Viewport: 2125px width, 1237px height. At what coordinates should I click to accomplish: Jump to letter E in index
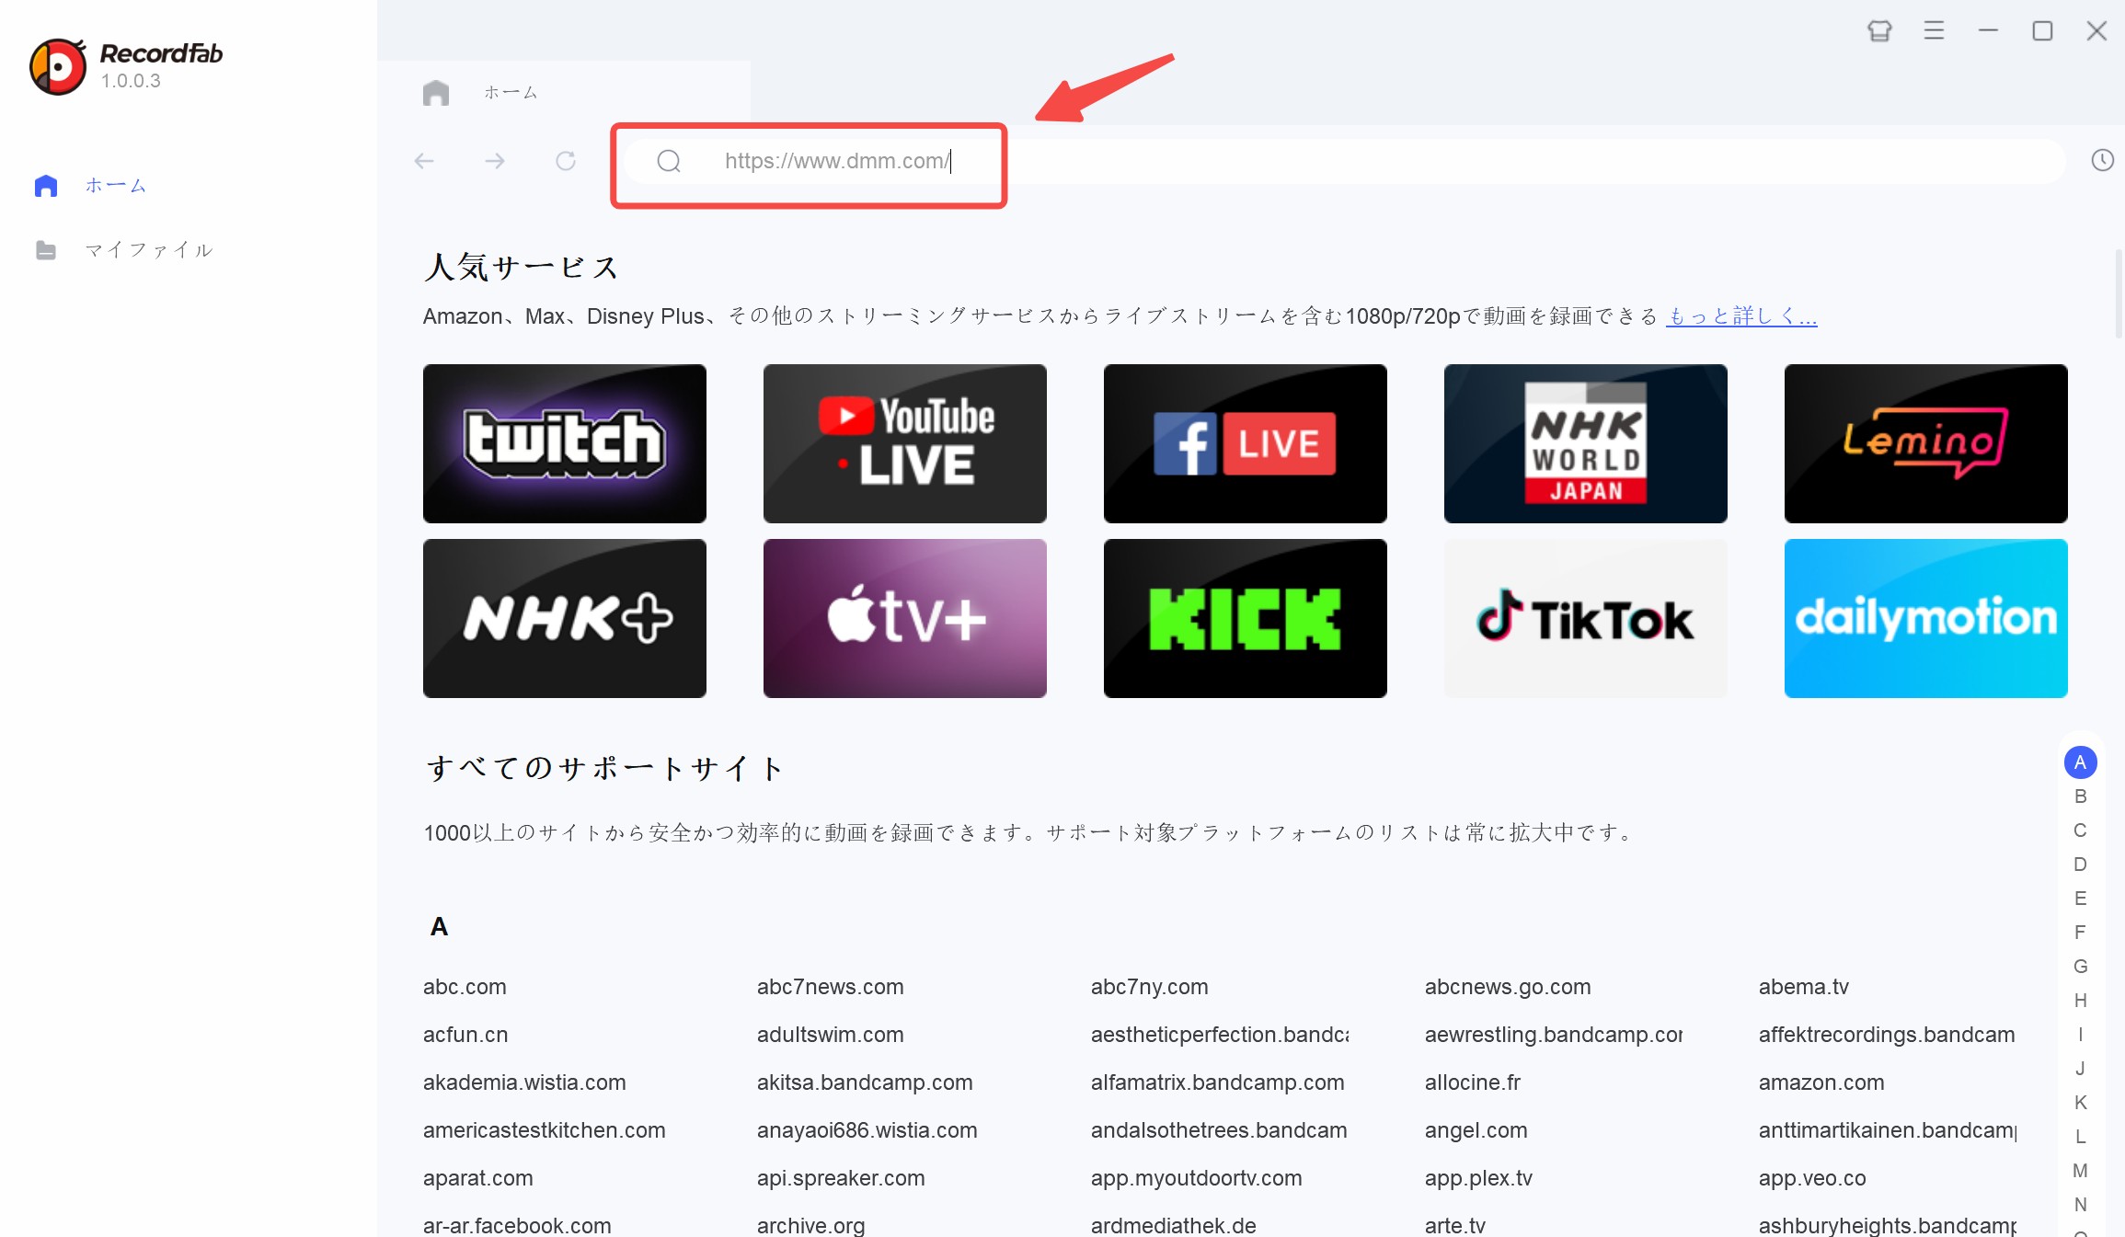[2080, 899]
